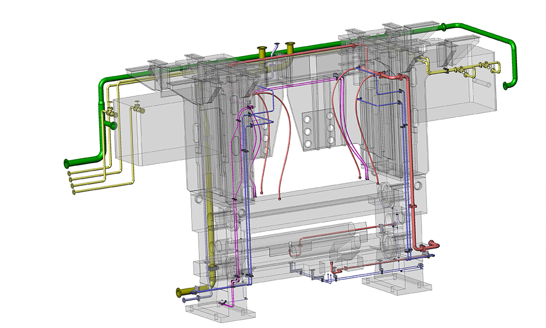Screen dimensions: 546x328
Task: Pick the left yellow flanged nozzle on top
Action: (x=262, y=52)
